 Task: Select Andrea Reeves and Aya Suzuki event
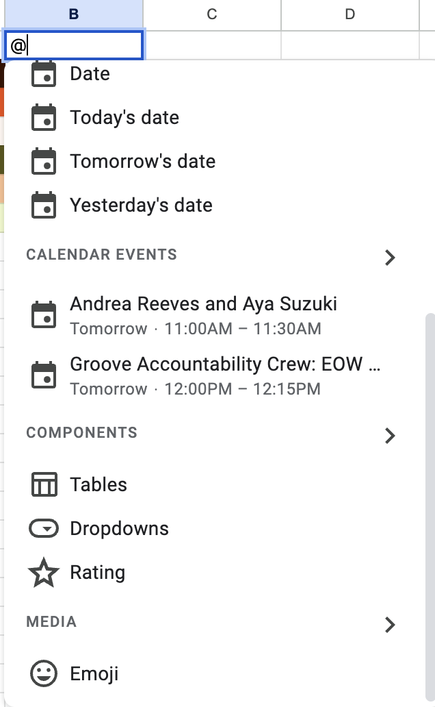(203, 315)
